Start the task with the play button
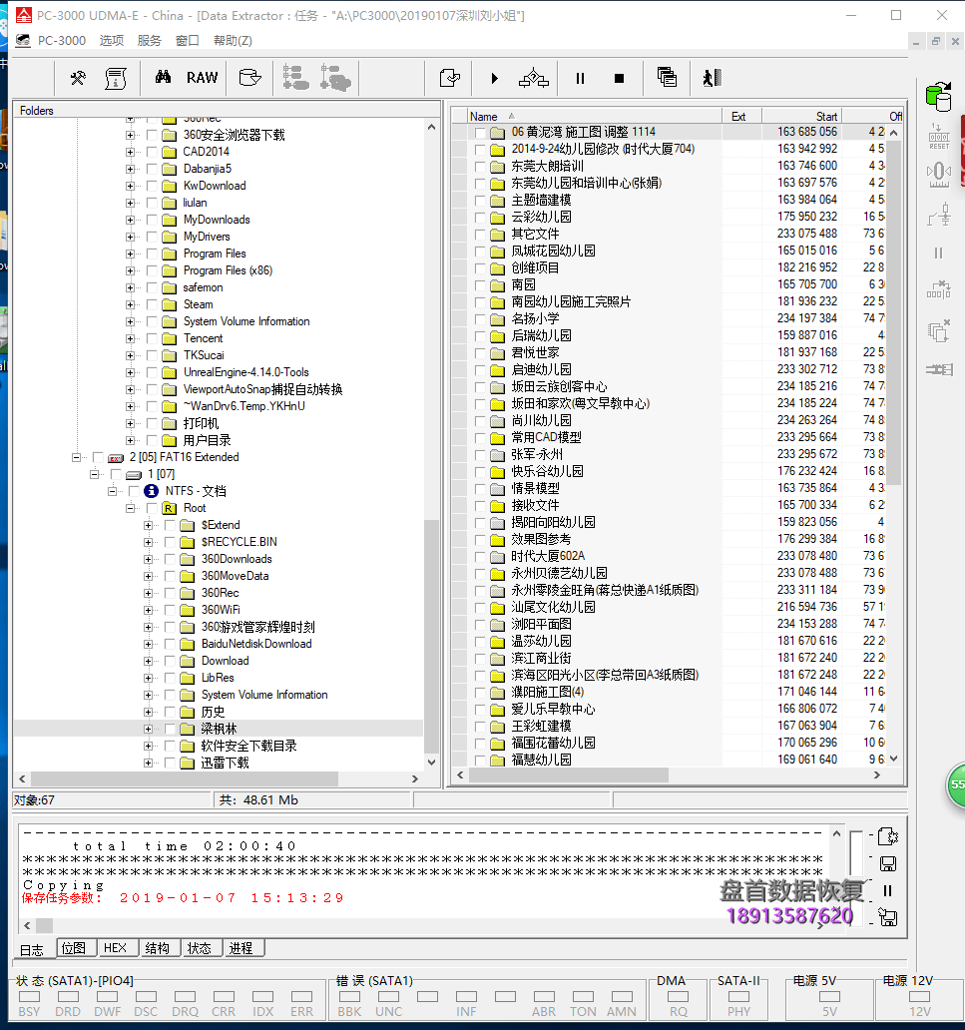965x1030 pixels. (495, 78)
